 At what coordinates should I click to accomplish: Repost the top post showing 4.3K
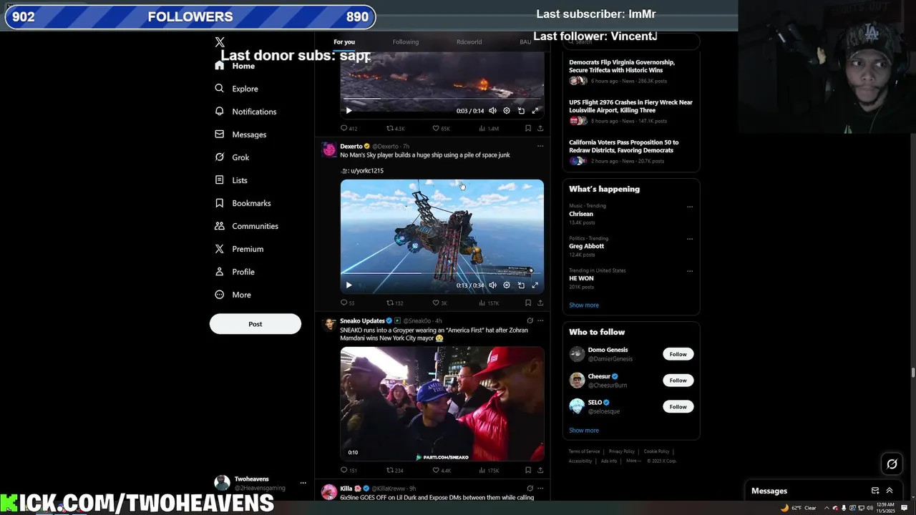pyautogui.click(x=396, y=129)
